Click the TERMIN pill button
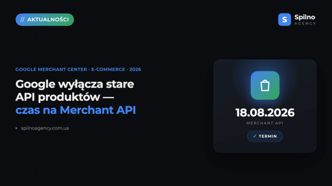The height and width of the screenshot is (186, 332). (x=265, y=136)
